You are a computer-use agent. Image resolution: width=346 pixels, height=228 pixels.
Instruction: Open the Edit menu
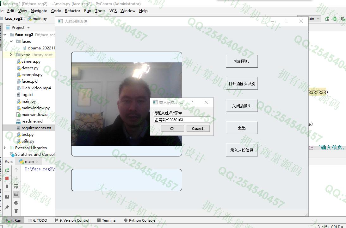[10, 10]
